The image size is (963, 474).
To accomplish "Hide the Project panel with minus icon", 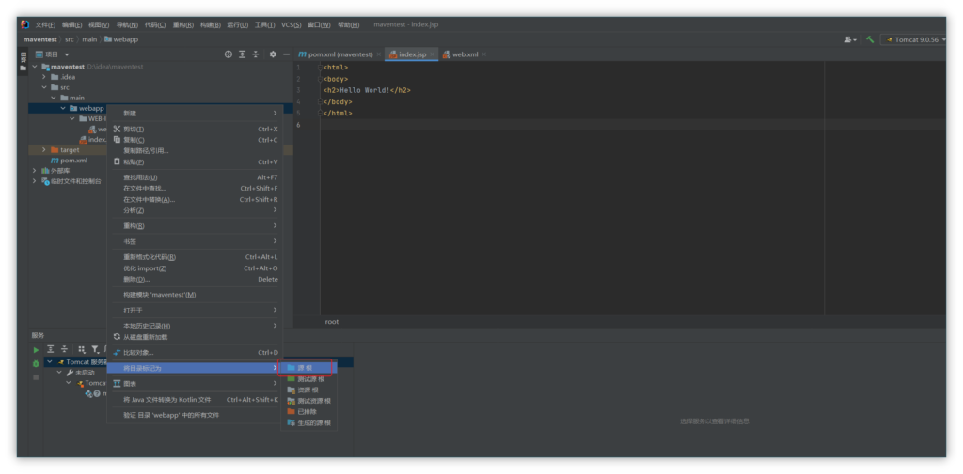I will [x=286, y=54].
